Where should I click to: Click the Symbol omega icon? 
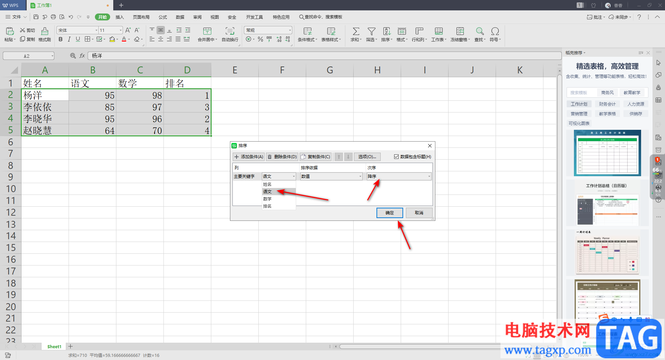tap(495, 31)
